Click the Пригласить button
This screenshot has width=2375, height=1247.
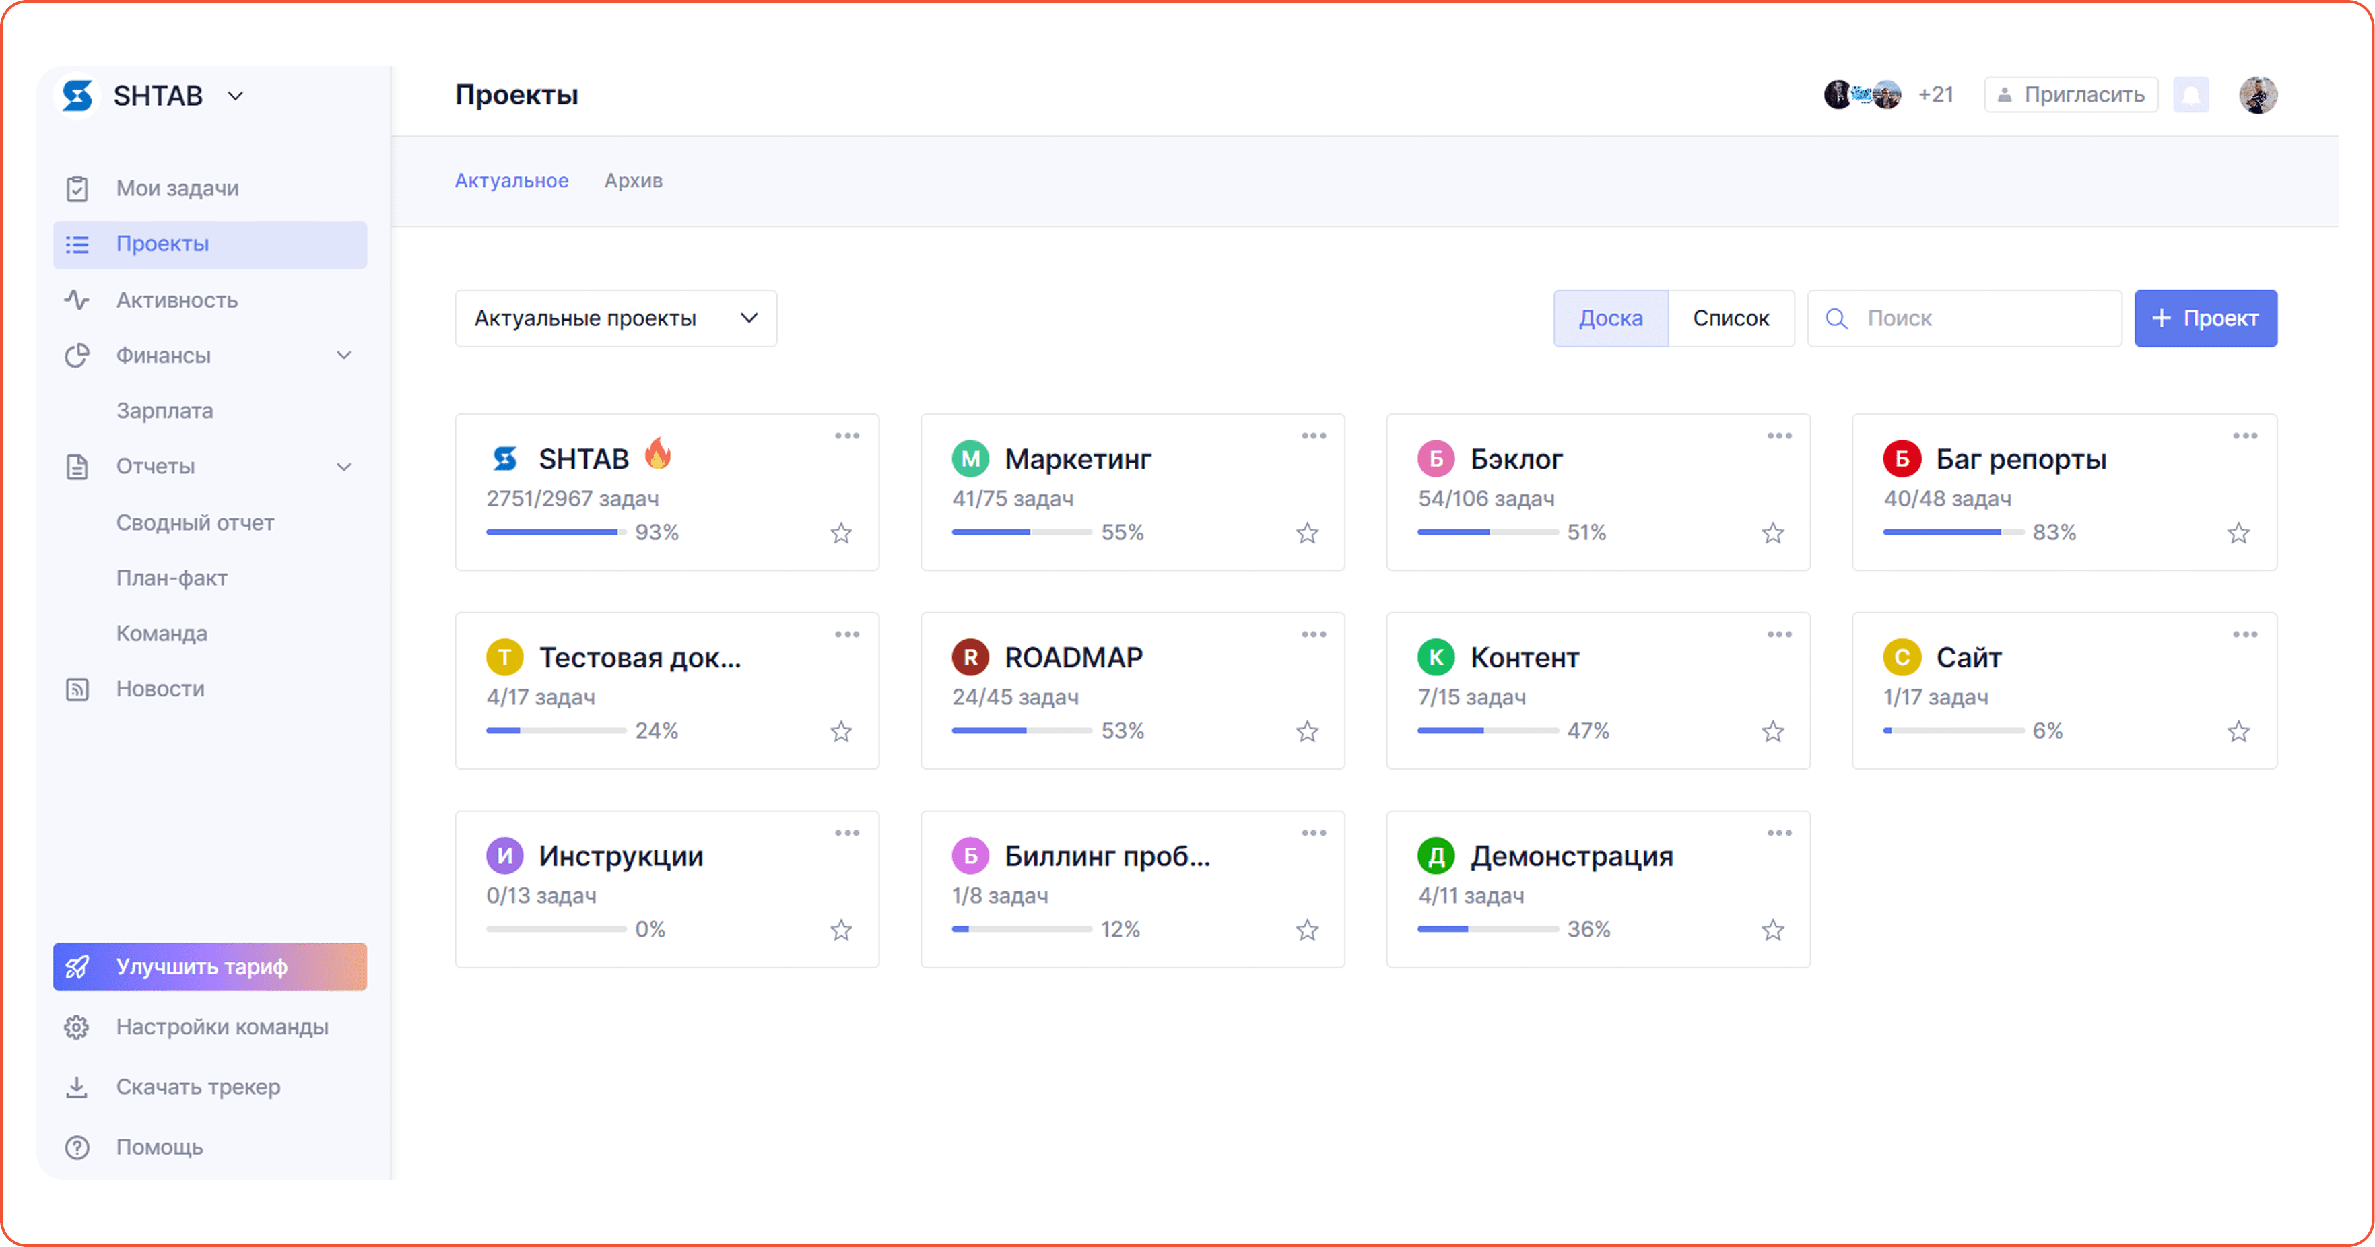pos(2071,95)
